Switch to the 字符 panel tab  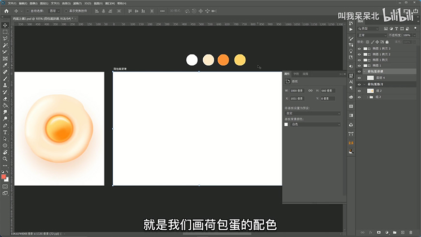(x=296, y=74)
